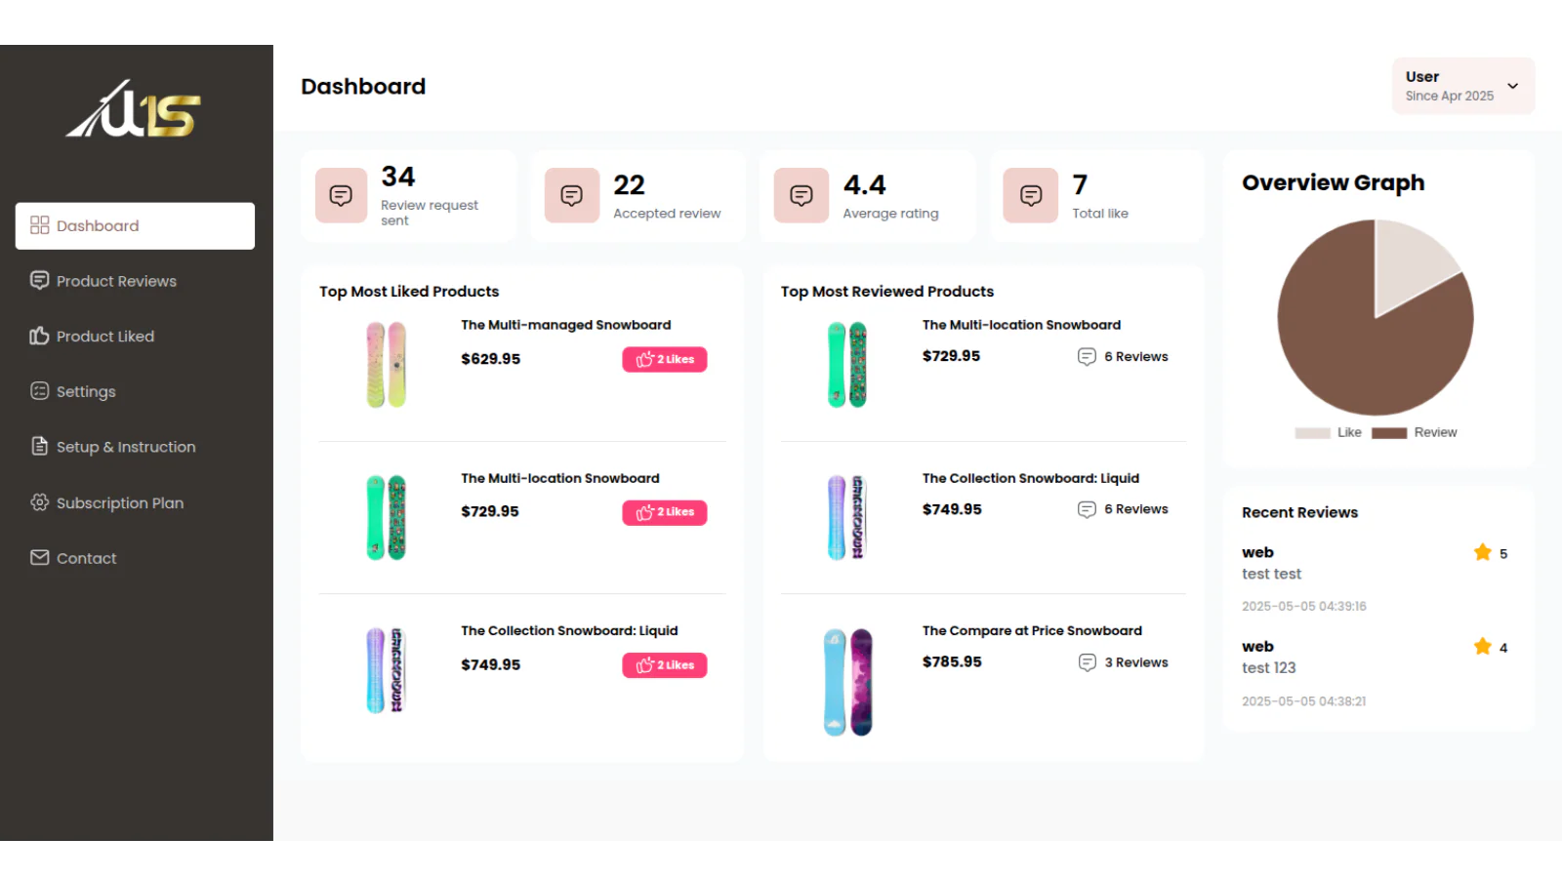1562x878 pixels.
Task: Expand the User account dropdown chevron
Action: coord(1512,86)
